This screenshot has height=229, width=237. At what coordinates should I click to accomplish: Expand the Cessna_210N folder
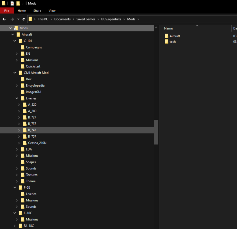pyautogui.click(x=19, y=143)
